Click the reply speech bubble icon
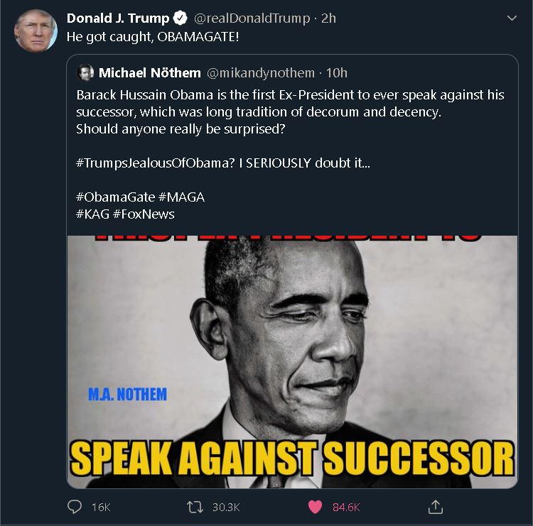The width and height of the screenshot is (533, 526). pyautogui.click(x=75, y=507)
